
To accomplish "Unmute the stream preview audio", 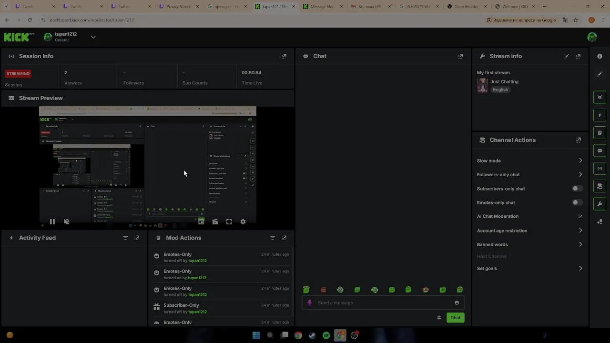I will (x=66, y=222).
